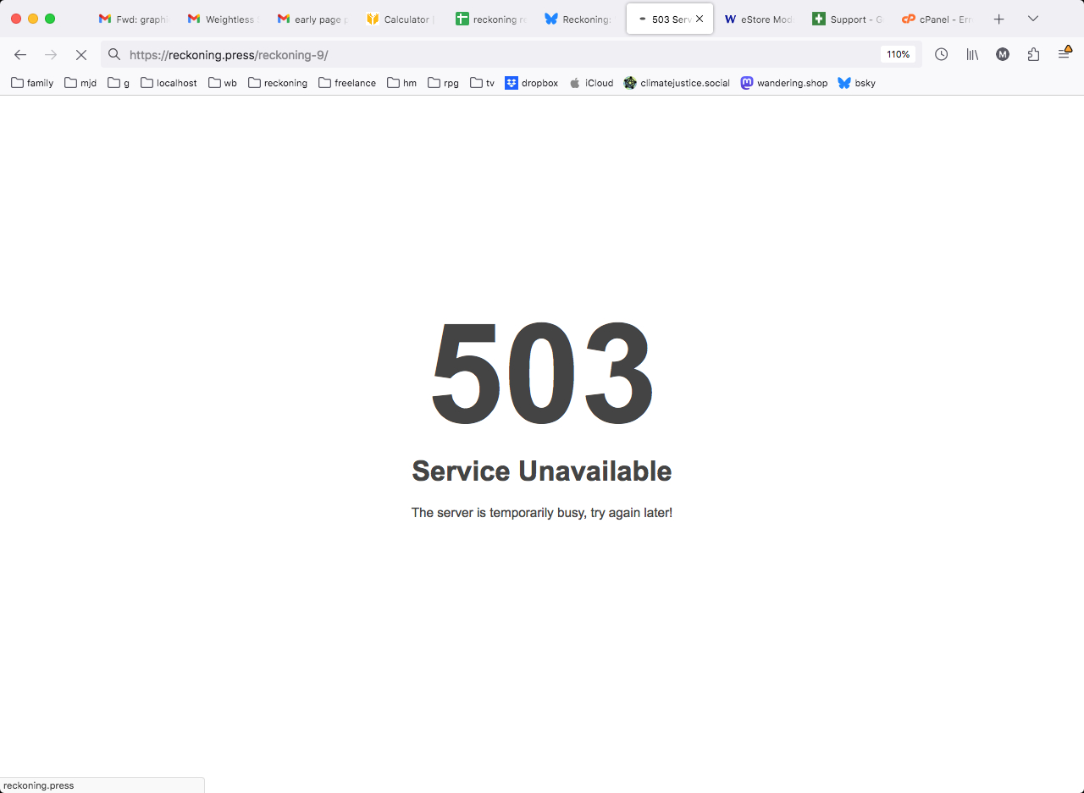The width and height of the screenshot is (1084, 793).
Task: Open the application hamburger menu
Action: (x=1065, y=54)
